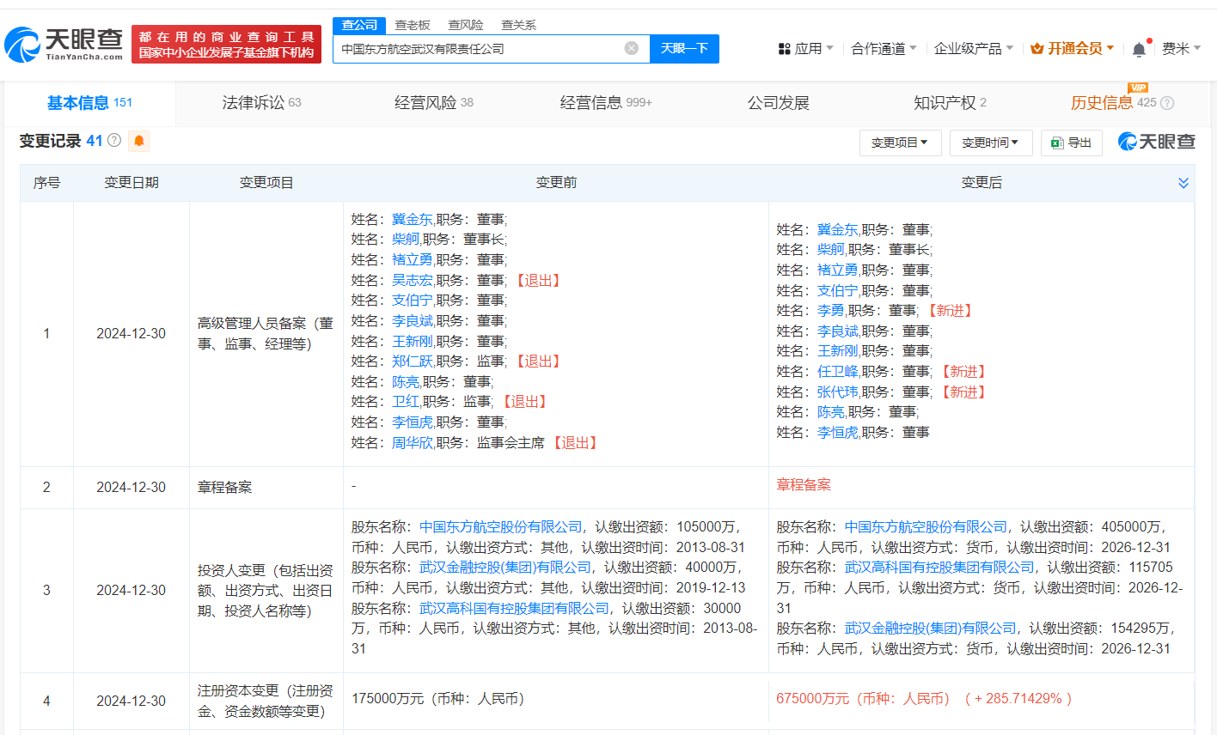
Task: Switch to the 知识产权 tab
Action: coord(950,103)
